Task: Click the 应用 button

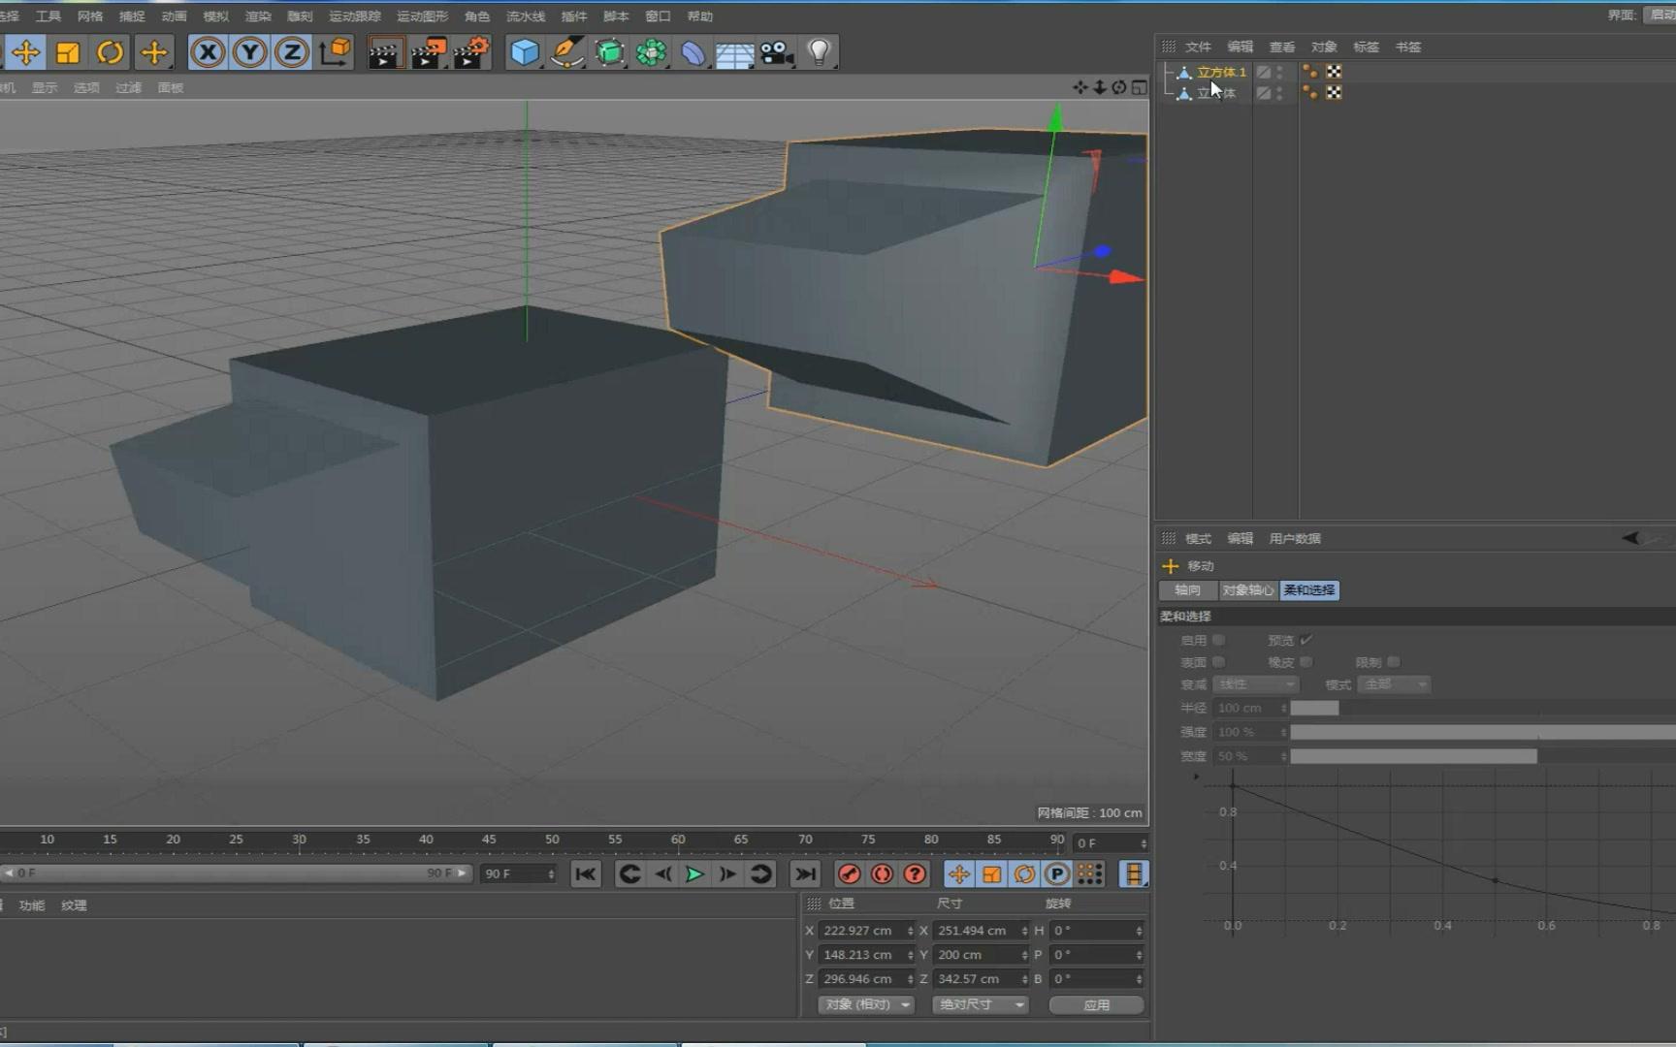Action: [1096, 1004]
